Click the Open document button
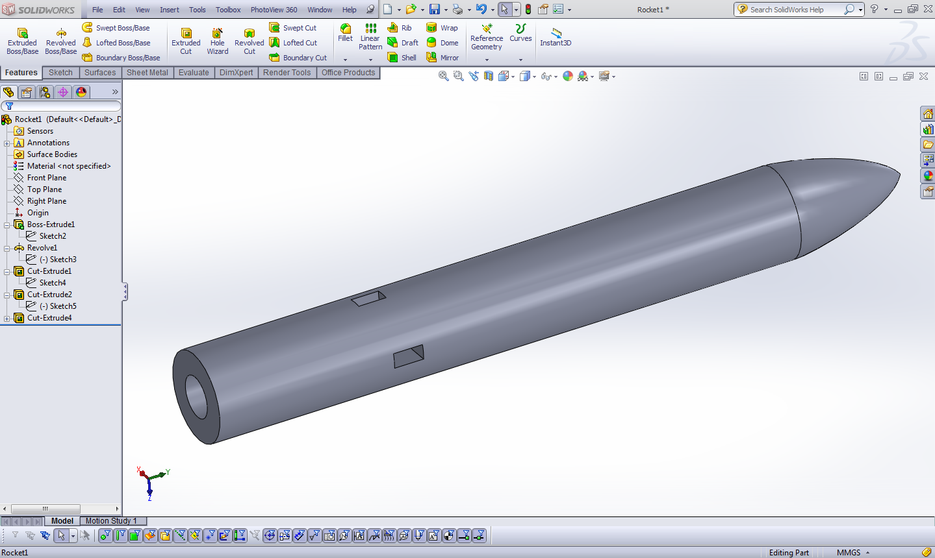 (x=411, y=9)
